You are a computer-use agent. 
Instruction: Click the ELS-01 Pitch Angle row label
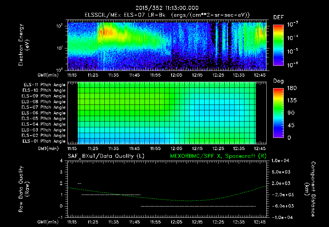tap(44, 141)
